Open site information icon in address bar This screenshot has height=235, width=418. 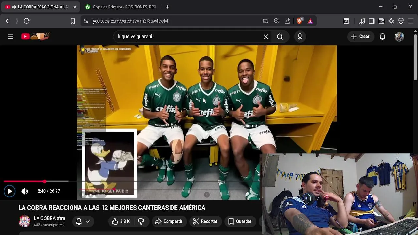86,21
